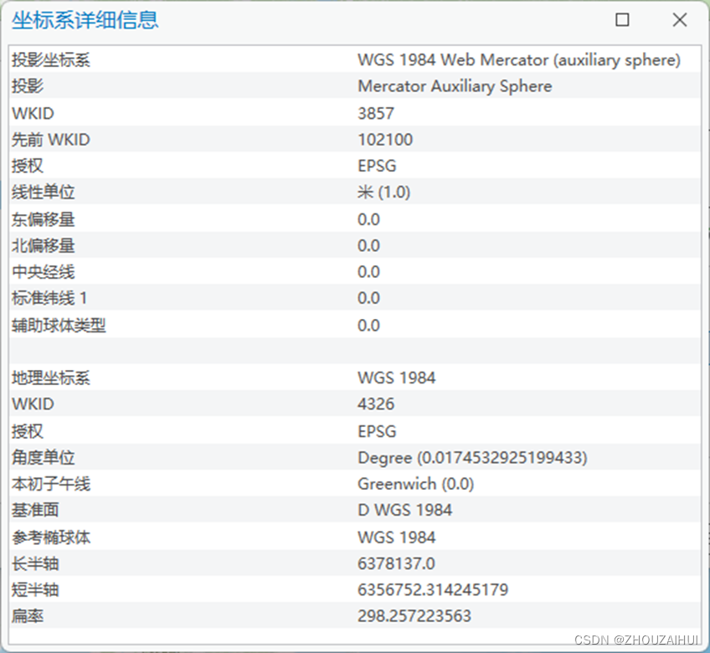
Task: Select the 先前 WKID value 102100
Action: click(x=384, y=140)
